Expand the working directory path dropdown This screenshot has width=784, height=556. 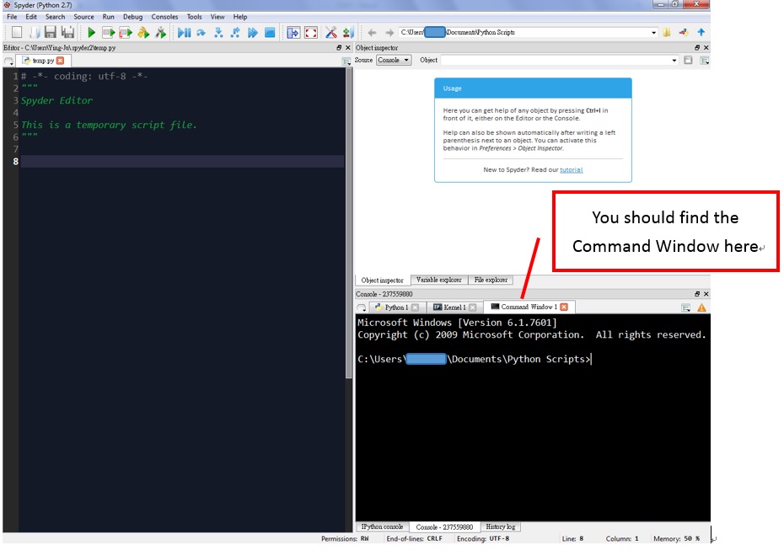[653, 33]
